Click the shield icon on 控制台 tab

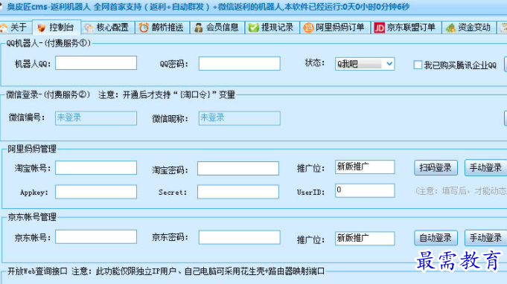[x=42, y=28]
